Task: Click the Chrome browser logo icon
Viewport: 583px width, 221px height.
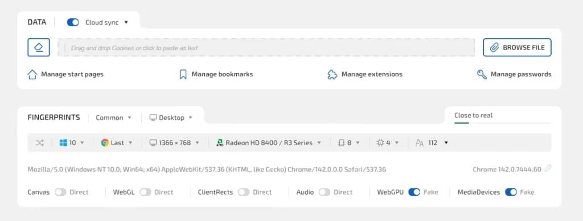Action: [x=105, y=143]
